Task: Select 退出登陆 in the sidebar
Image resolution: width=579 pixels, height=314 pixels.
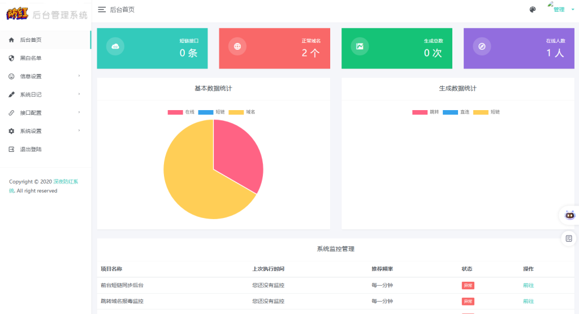Action: tap(31, 150)
